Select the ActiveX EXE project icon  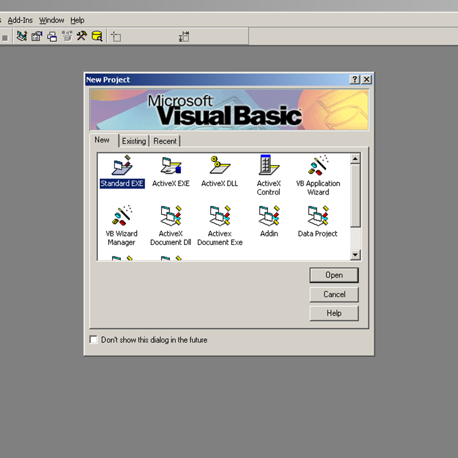point(171,165)
